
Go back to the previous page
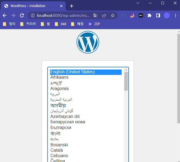pyautogui.click(x=5, y=15)
